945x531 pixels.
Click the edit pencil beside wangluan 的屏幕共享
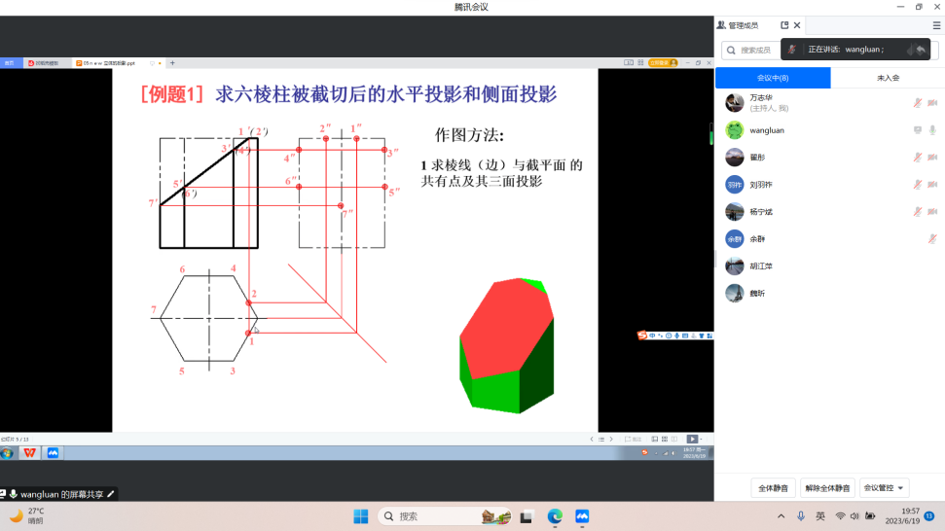click(x=111, y=494)
